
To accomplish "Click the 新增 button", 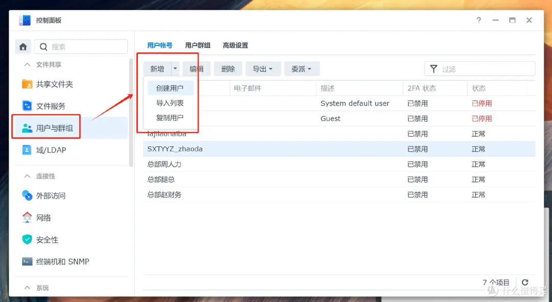I will pos(157,69).
